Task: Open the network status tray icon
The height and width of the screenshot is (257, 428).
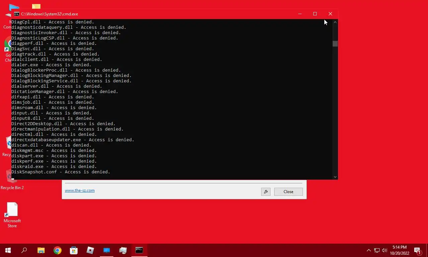Action: (x=377, y=250)
